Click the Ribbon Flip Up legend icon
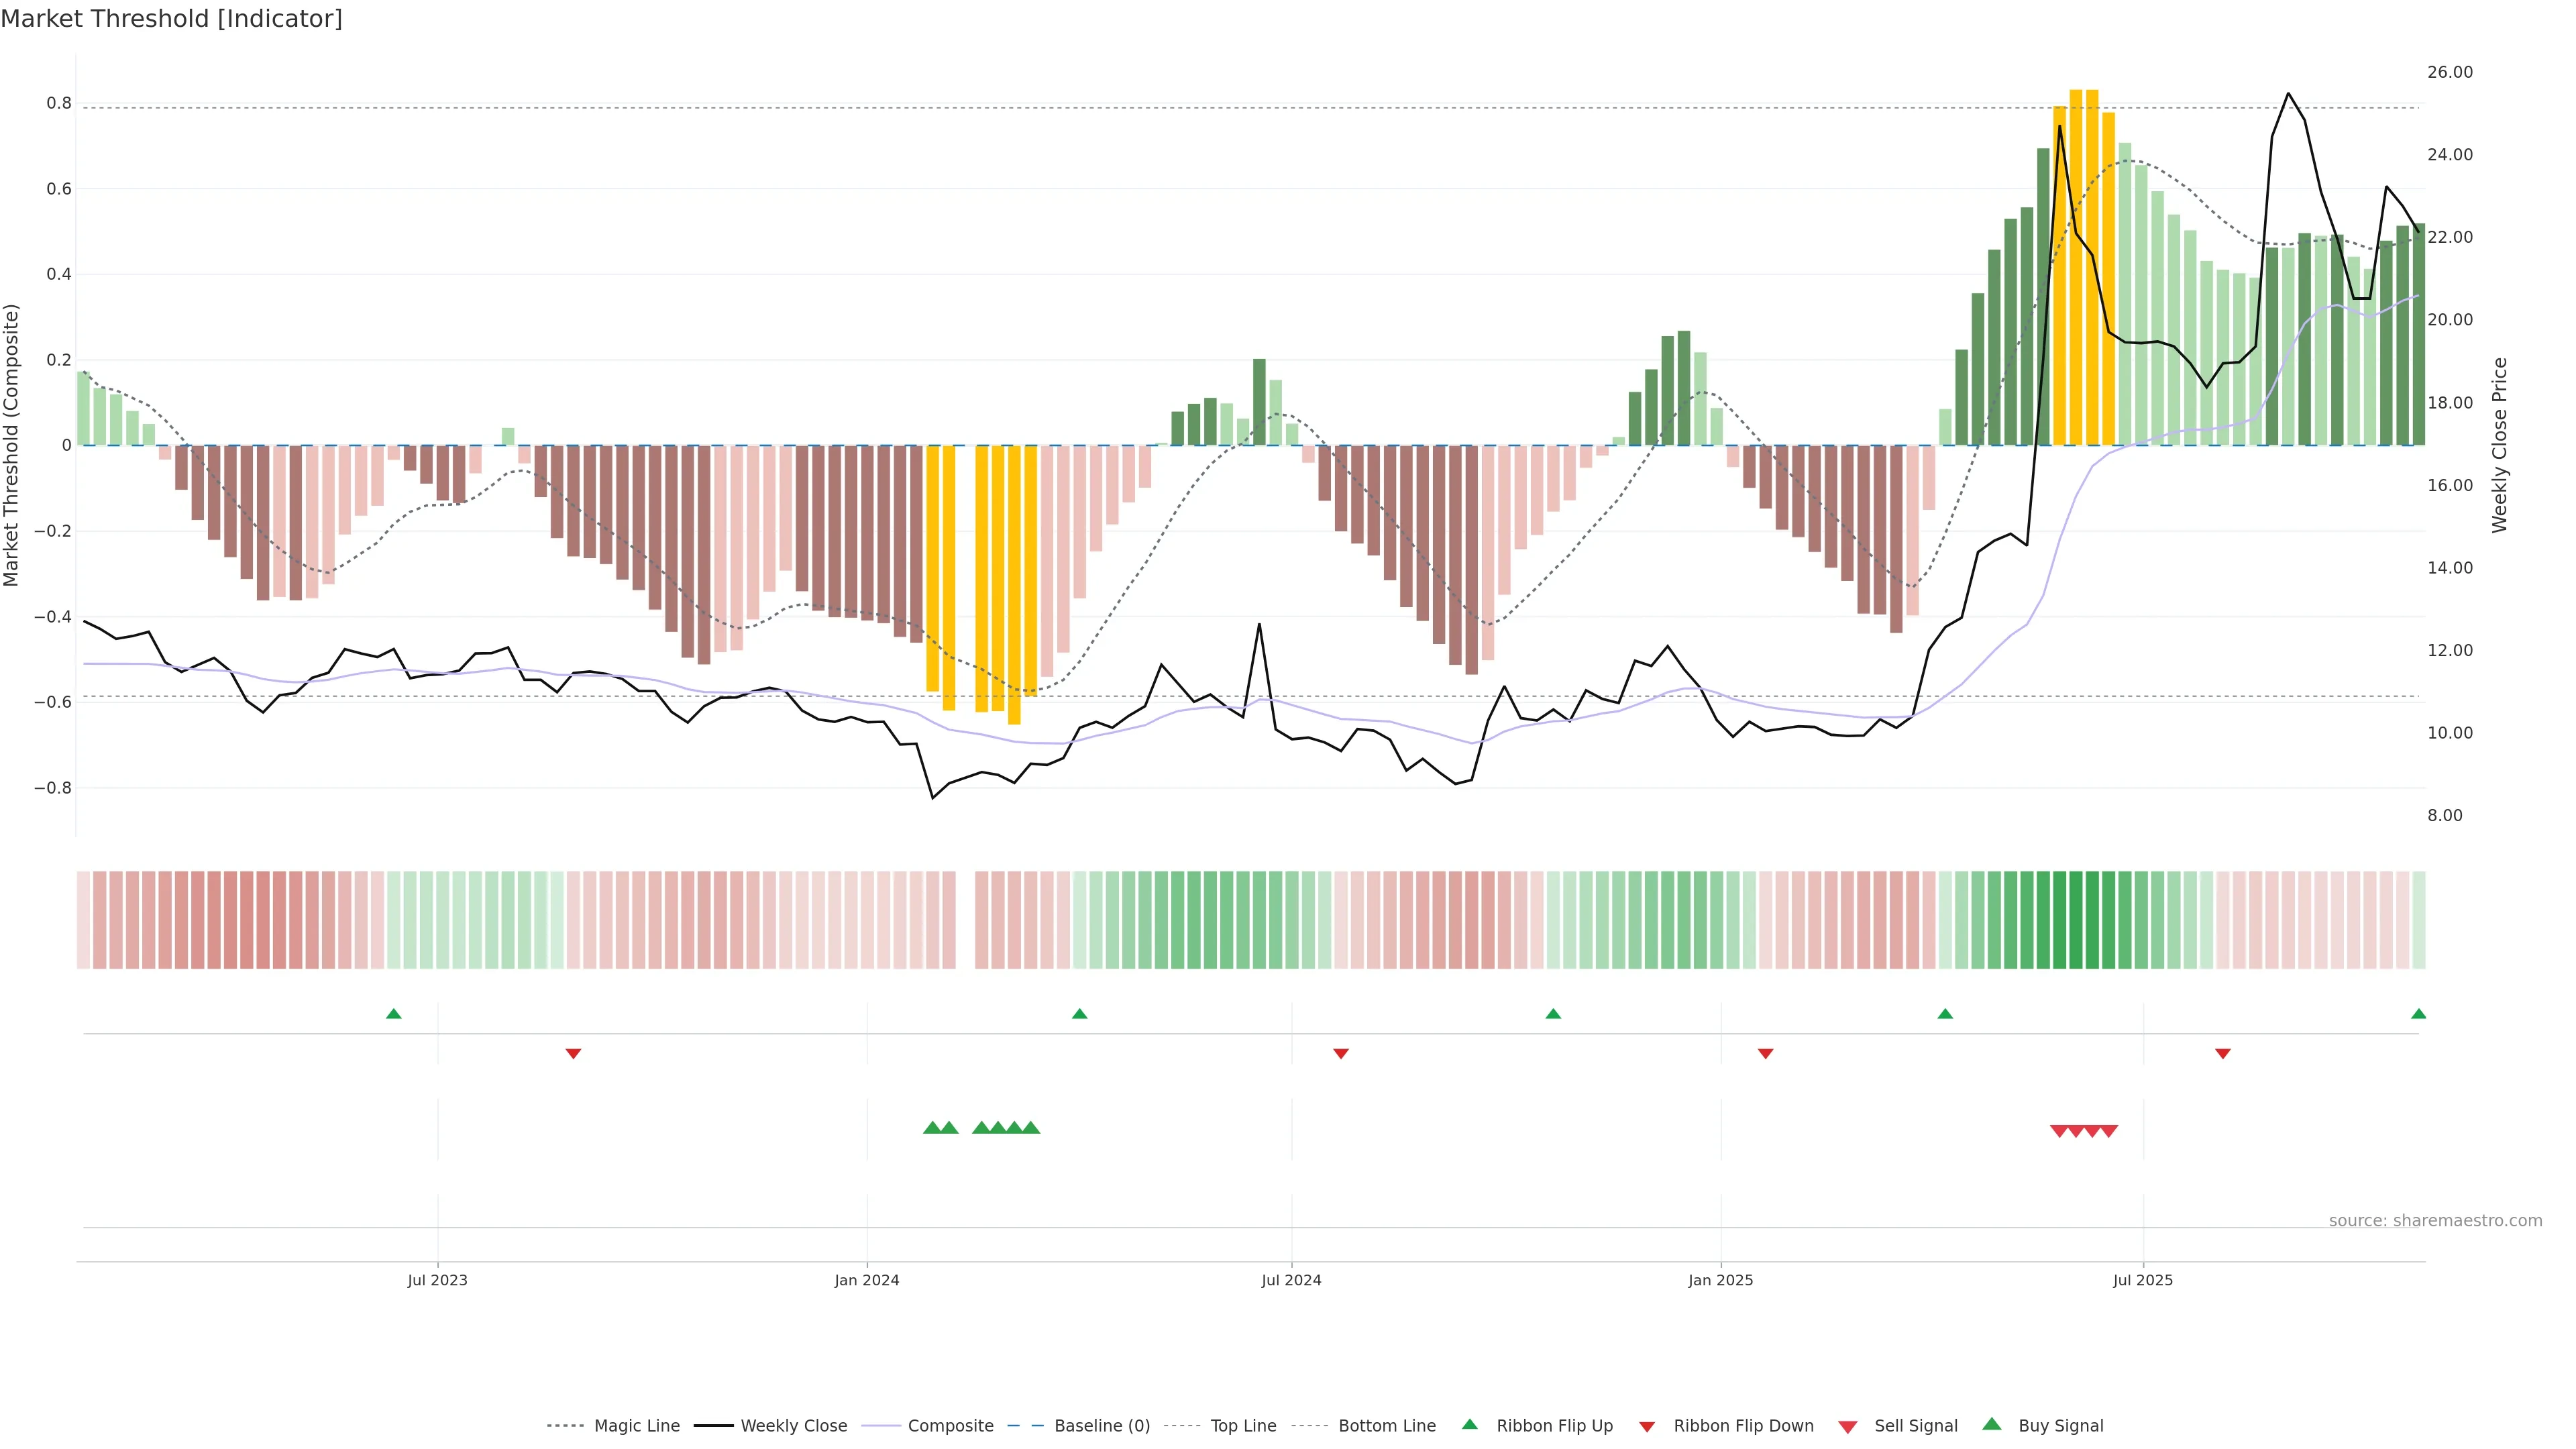Image resolution: width=2576 pixels, height=1449 pixels. coord(1469,1424)
